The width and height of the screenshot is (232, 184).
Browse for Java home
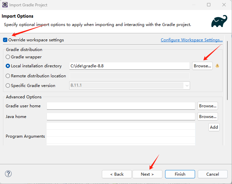click(x=208, y=116)
